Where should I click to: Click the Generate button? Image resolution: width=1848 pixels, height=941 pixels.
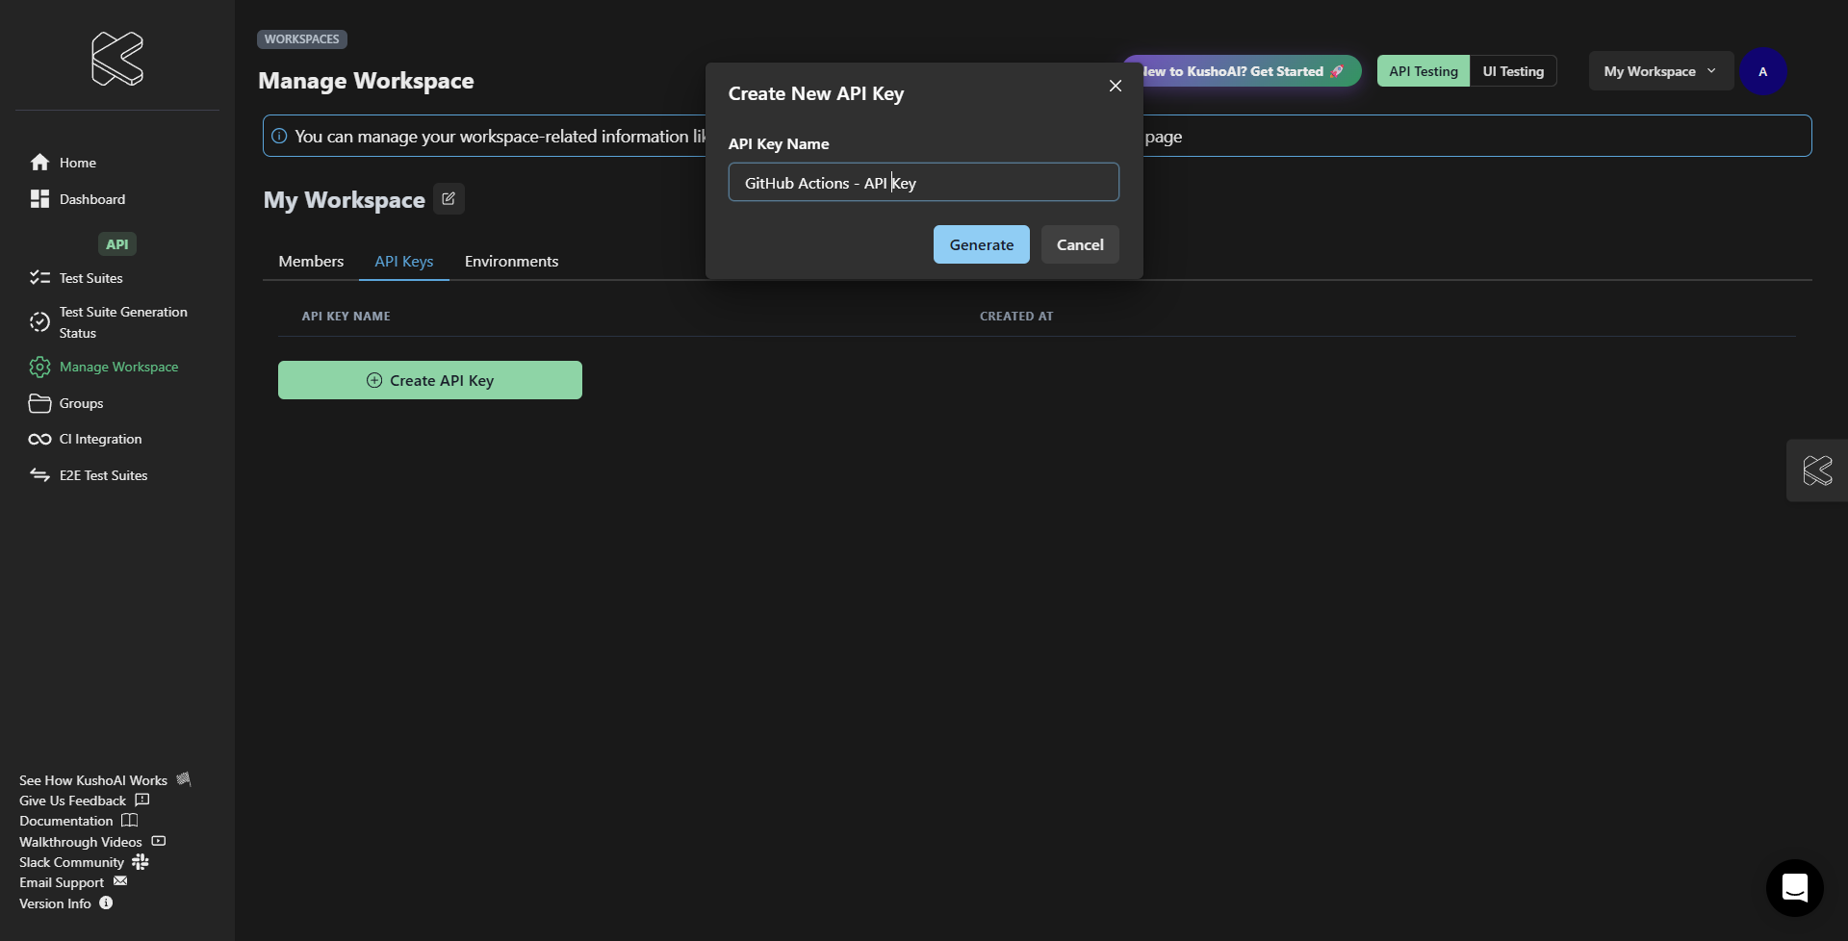click(x=982, y=244)
